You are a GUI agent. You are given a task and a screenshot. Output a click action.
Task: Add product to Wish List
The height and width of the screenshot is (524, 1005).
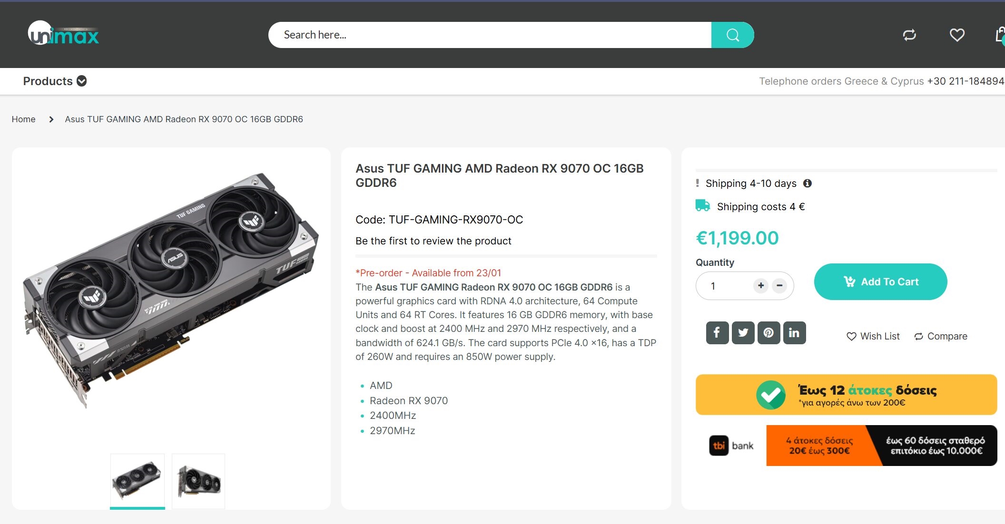873,336
